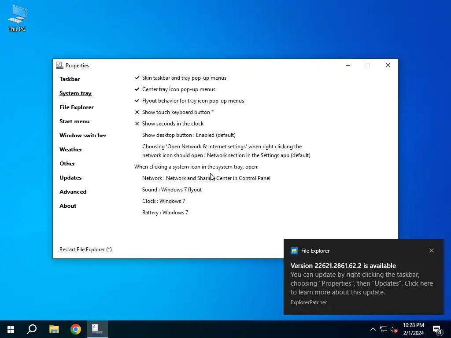The width and height of the screenshot is (451, 338).
Task: Open the Updates section
Action: (70, 178)
